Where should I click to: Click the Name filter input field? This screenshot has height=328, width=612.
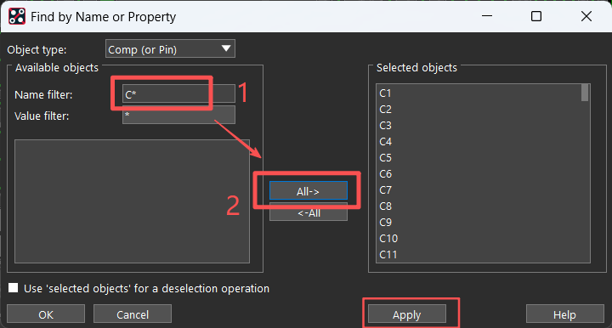[x=178, y=94]
